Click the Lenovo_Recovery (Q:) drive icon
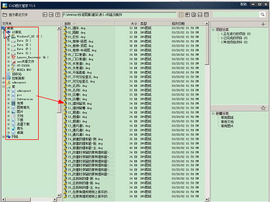Screen dimensions: 271x202 [x=13, y=57]
